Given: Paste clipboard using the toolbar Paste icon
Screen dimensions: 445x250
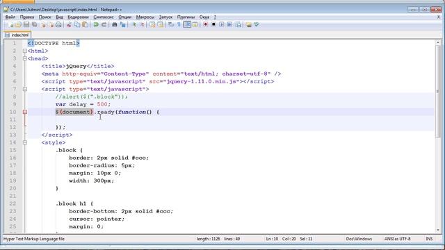Looking at the screenshot, I should click(85, 25).
